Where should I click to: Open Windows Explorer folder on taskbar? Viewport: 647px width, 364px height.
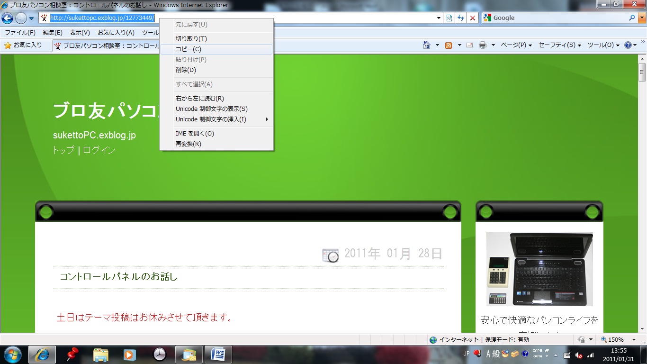101,355
